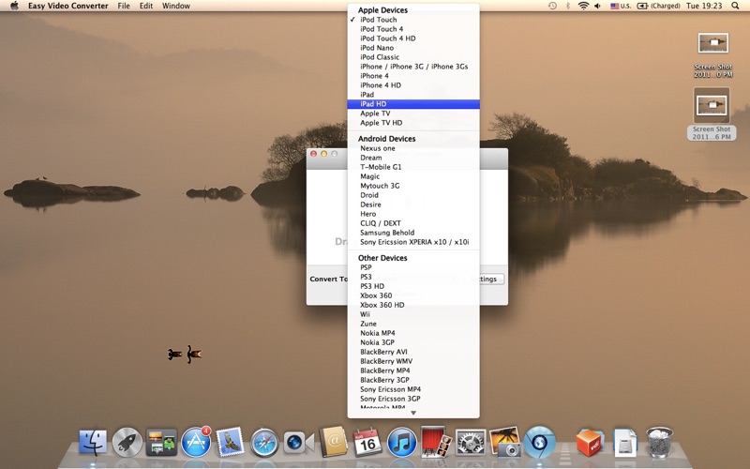Launch iTunes from the dock
This screenshot has width=750, height=469.
tap(402, 442)
